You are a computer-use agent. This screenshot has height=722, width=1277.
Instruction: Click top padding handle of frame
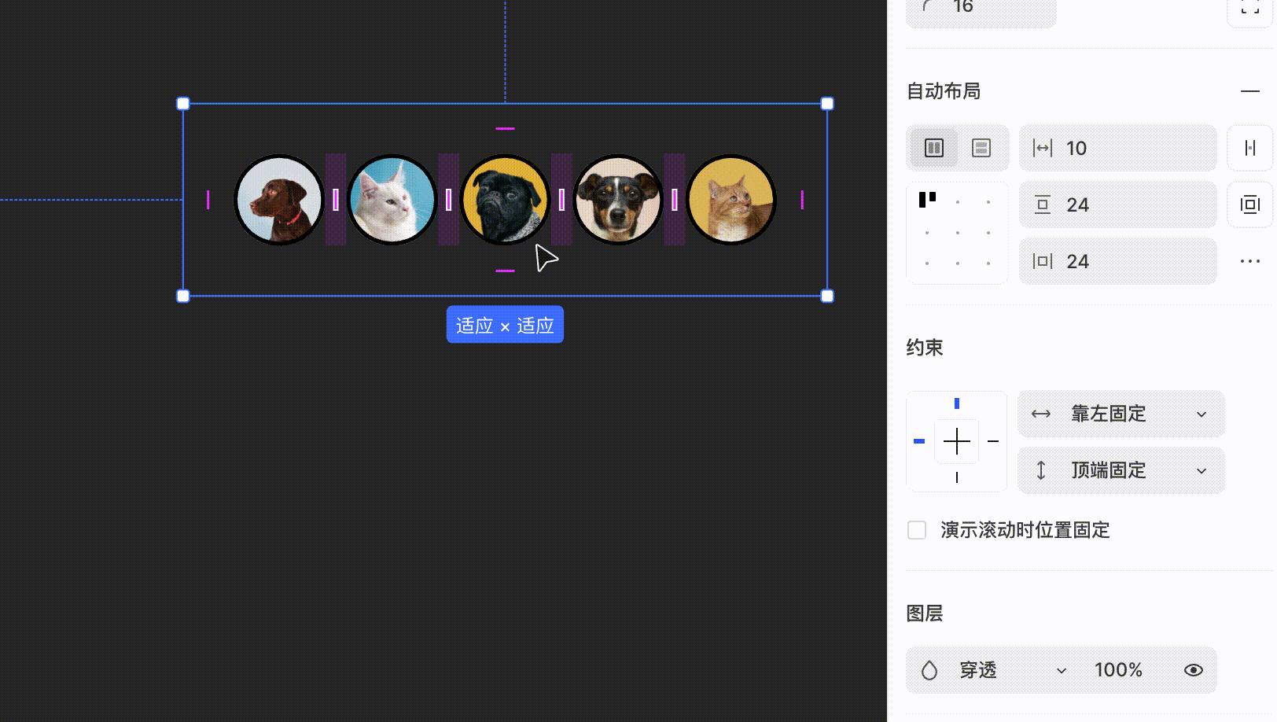tap(505, 128)
